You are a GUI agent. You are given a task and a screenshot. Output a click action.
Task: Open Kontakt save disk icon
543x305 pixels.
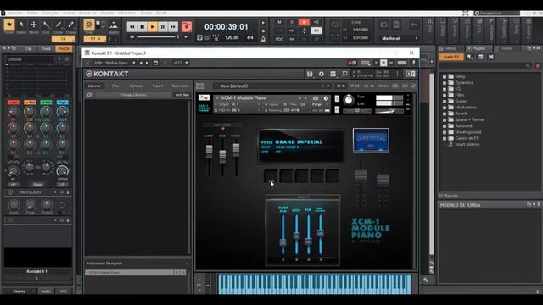[310, 74]
